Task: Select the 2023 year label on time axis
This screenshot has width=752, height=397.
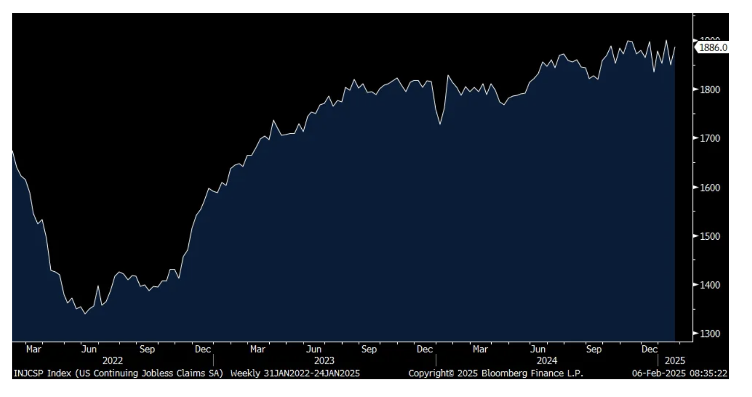Action: click(x=324, y=361)
